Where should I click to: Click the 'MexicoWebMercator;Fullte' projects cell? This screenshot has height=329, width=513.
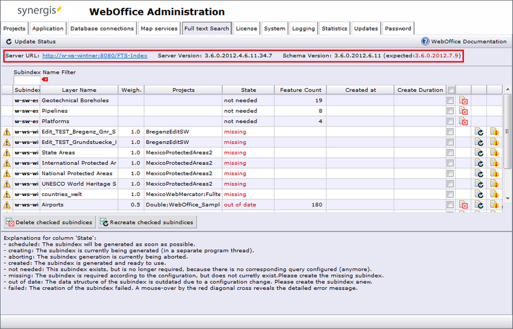pos(183,194)
